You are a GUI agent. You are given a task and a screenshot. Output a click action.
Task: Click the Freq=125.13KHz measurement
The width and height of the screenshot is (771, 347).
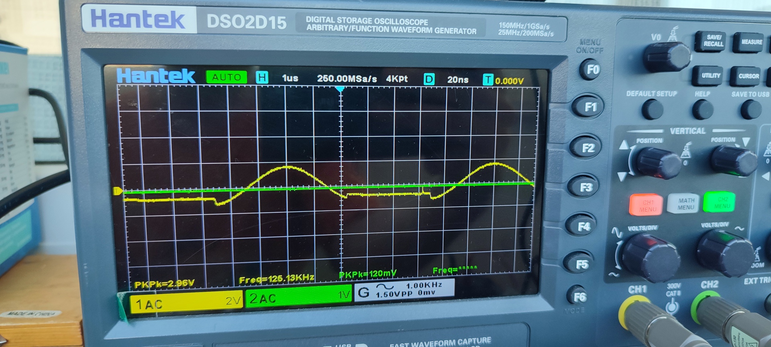pos(276,278)
